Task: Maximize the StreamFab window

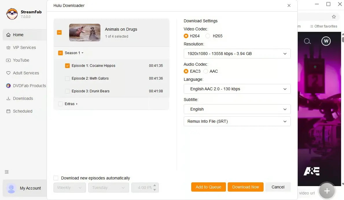Action: [328, 4]
